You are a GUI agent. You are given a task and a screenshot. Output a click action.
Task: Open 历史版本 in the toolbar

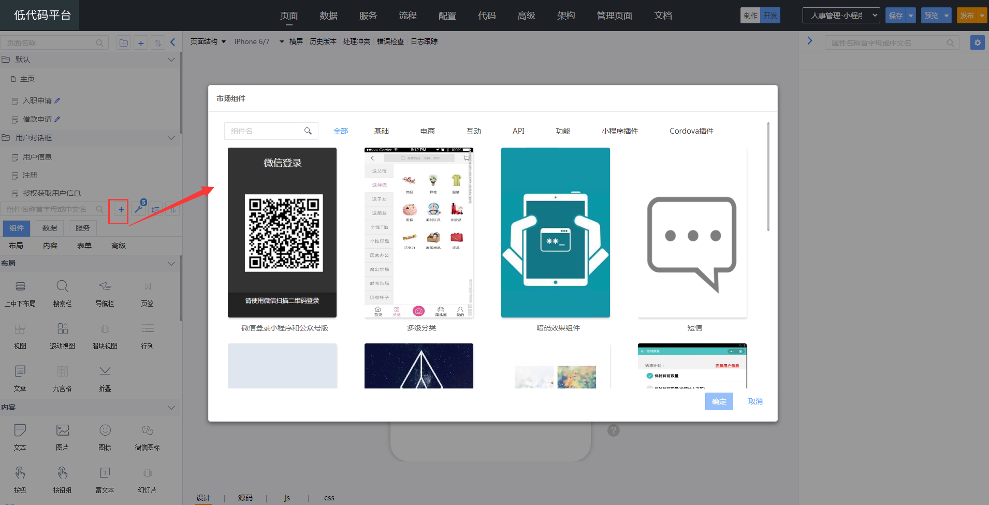tap(323, 41)
